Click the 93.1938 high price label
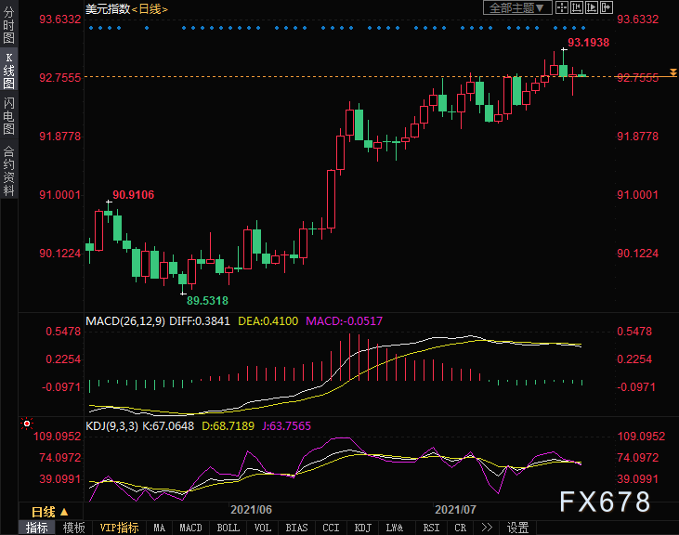Image resolution: width=679 pixels, height=535 pixels. coord(589,43)
